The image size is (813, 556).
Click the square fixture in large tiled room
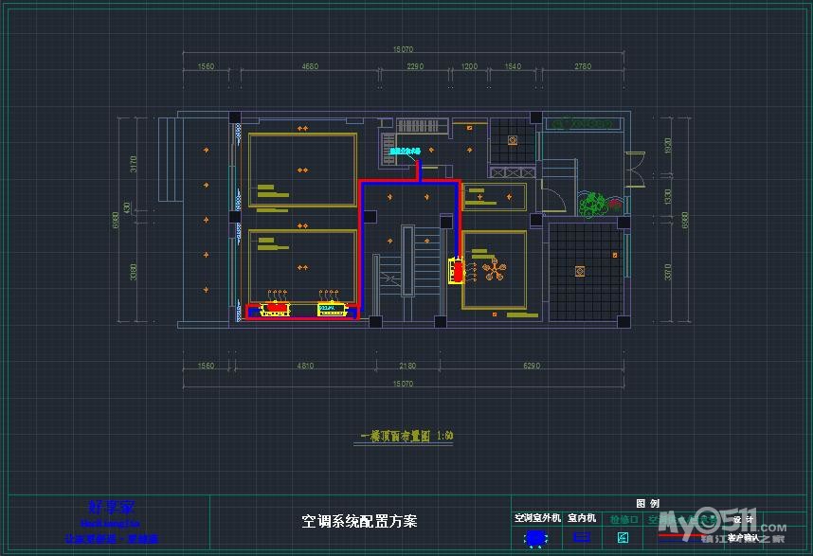point(578,271)
